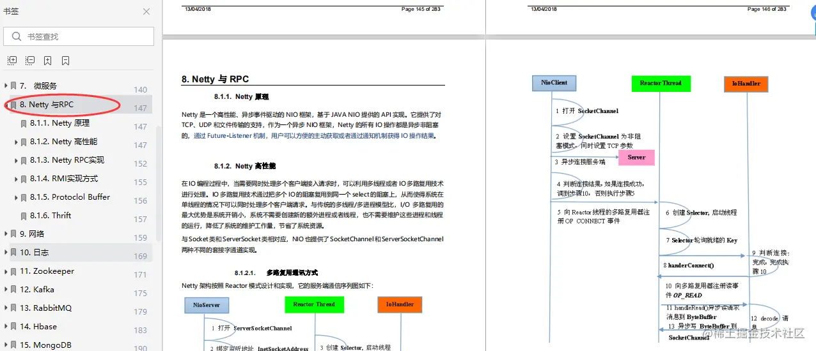Open the 7. 微服务 bookmark

coord(38,86)
